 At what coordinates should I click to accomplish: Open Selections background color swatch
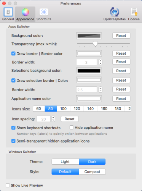[89, 71]
